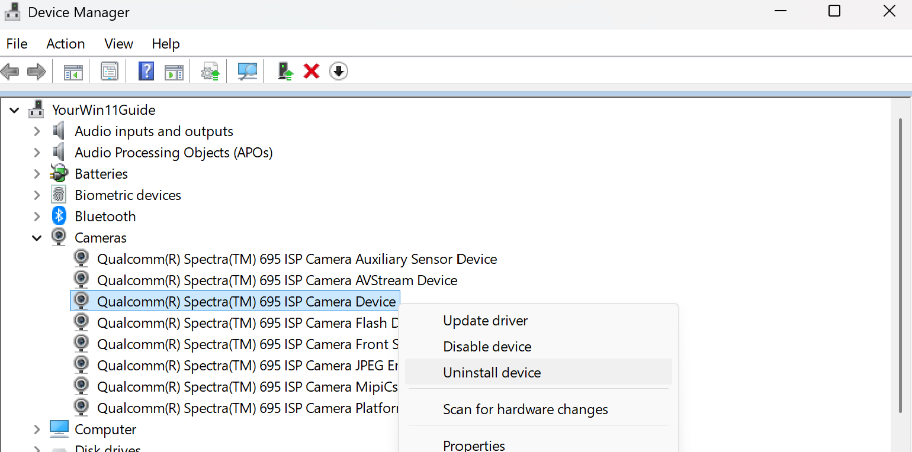
Task: Expand the Bluetooth category
Action: 37,217
